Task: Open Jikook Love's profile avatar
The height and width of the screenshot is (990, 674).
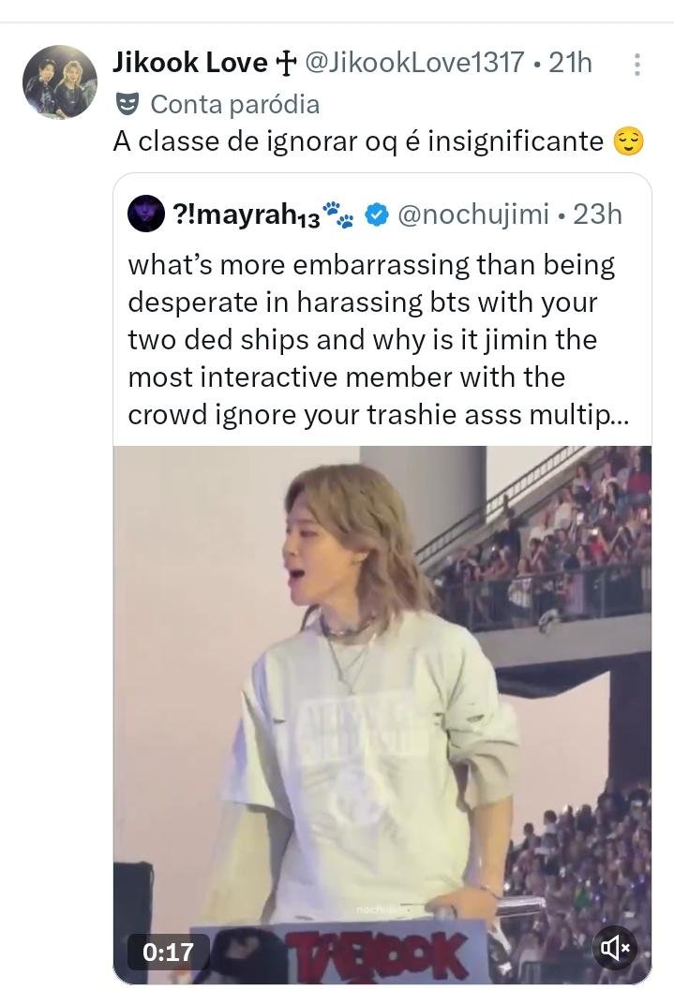Action: (x=60, y=82)
